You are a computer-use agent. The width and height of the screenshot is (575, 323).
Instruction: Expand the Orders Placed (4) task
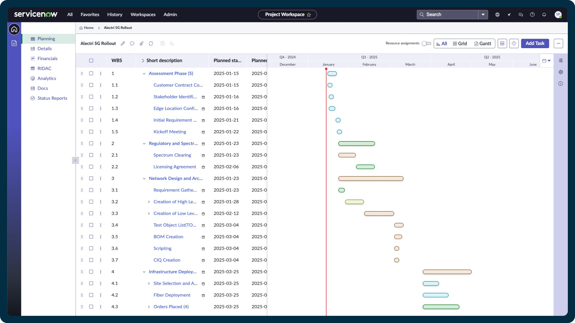click(149, 307)
